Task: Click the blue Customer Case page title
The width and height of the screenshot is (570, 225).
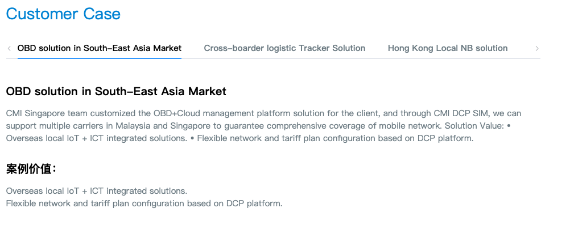Action: tap(63, 14)
